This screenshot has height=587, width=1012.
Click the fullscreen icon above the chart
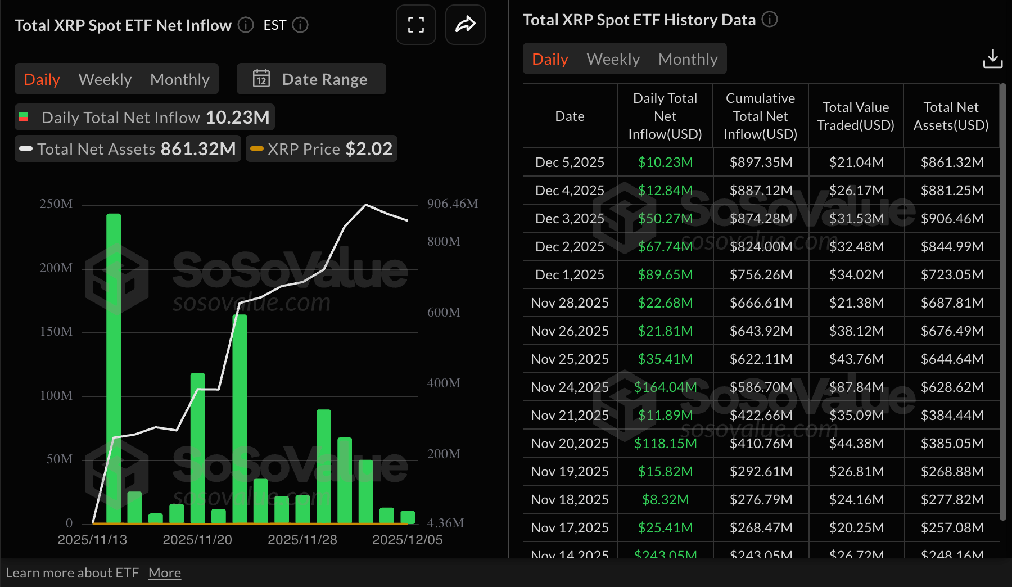click(x=415, y=25)
